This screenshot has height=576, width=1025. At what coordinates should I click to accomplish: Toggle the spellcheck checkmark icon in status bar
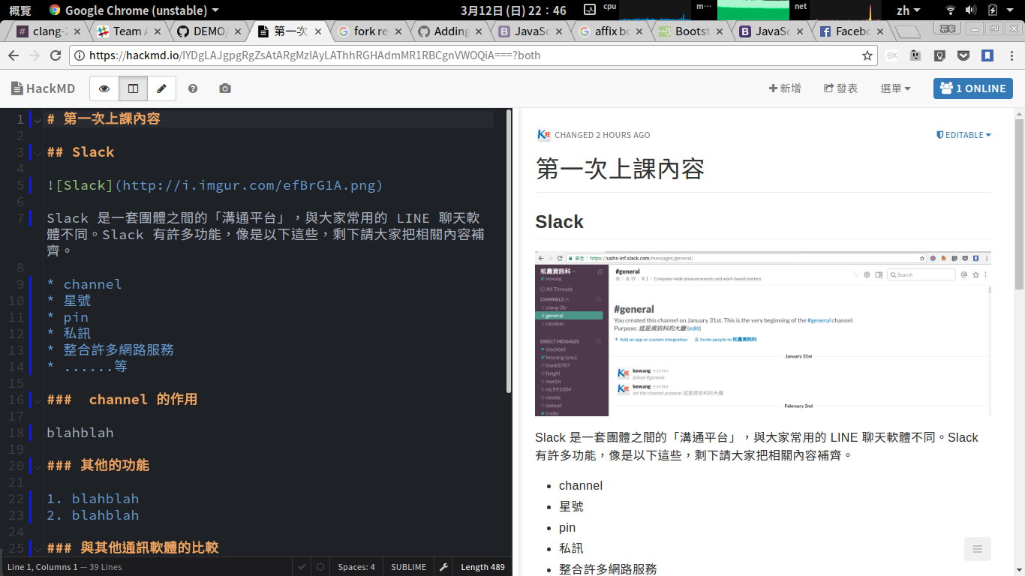(302, 567)
